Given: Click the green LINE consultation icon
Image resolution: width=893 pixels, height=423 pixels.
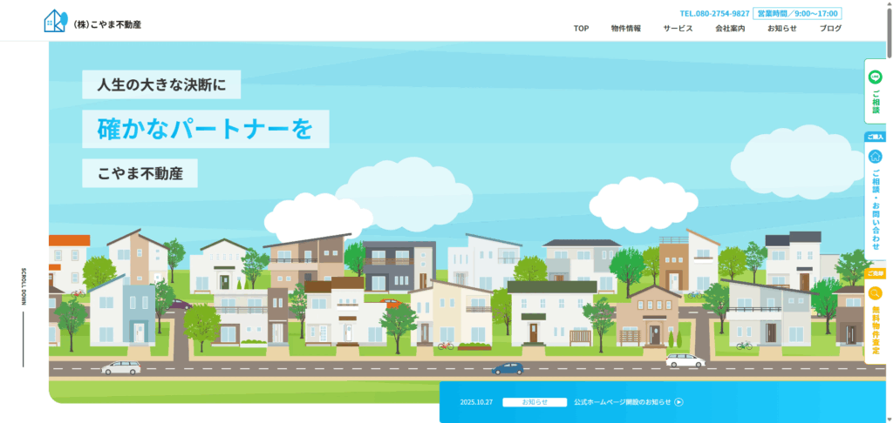Looking at the screenshot, I should tap(875, 77).
